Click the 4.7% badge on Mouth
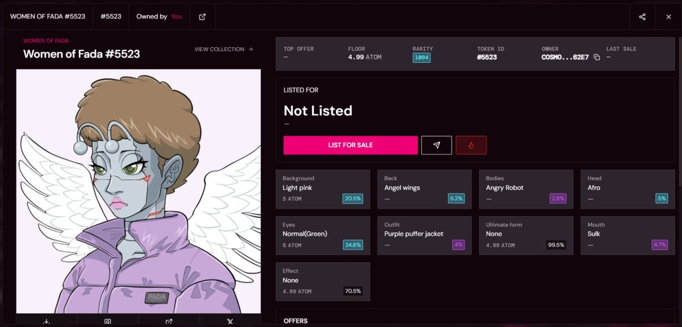Image resolution: width=682 pixels, height=327 pixels. click(x=659, y=245)
